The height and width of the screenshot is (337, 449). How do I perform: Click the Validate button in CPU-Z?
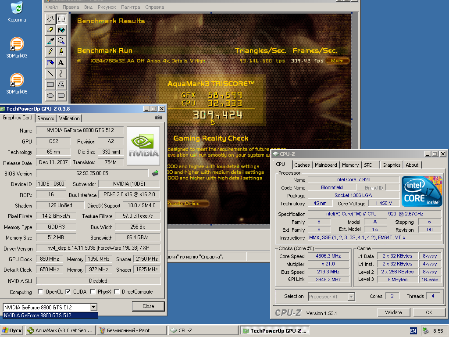click(x=393, y=312)
